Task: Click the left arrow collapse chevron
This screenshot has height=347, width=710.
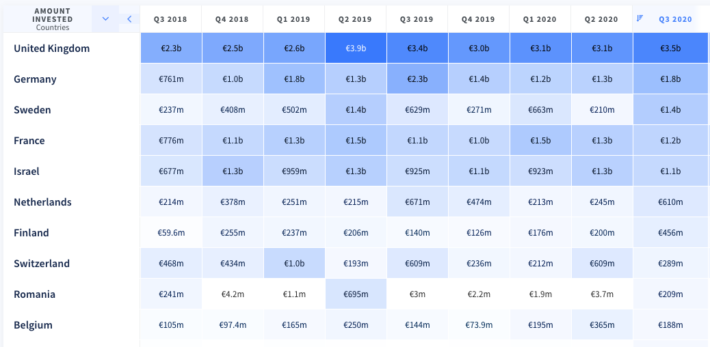Action: (129, 18)
